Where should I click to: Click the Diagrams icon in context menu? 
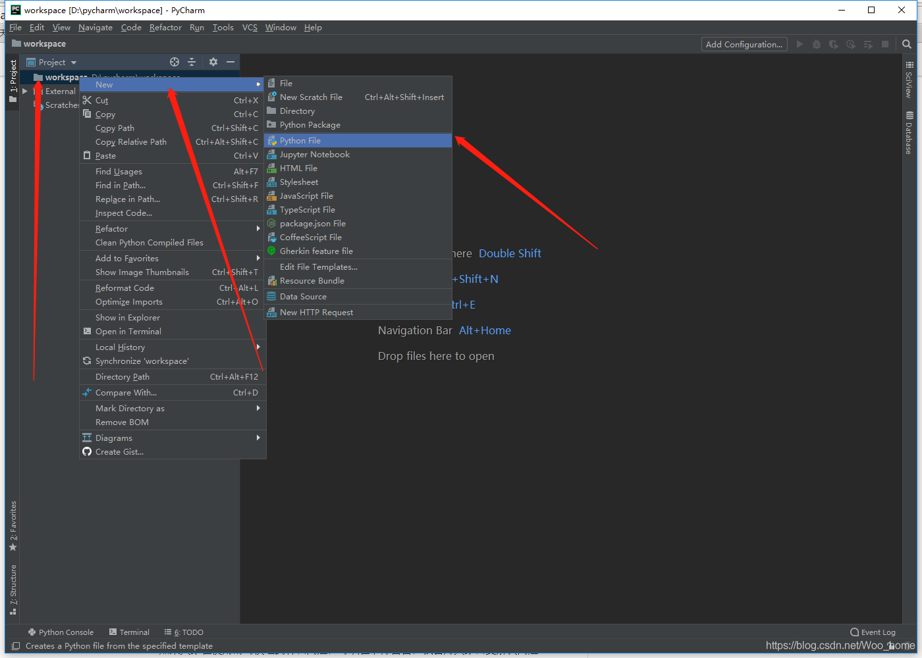pyautogui.click(x=87, y=438)
